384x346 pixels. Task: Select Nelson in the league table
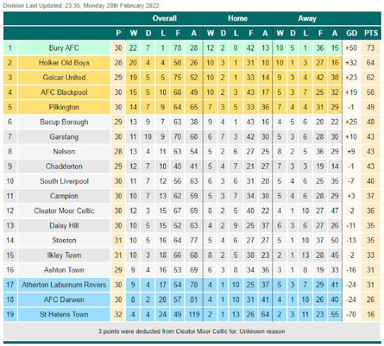[x=64, y=151]
